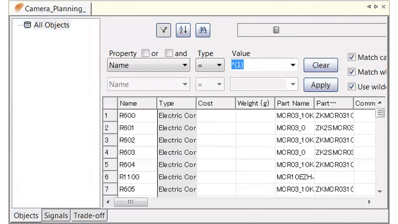
Task: Click the panel scroll-left arrow icon
Action: pos(369,7)
